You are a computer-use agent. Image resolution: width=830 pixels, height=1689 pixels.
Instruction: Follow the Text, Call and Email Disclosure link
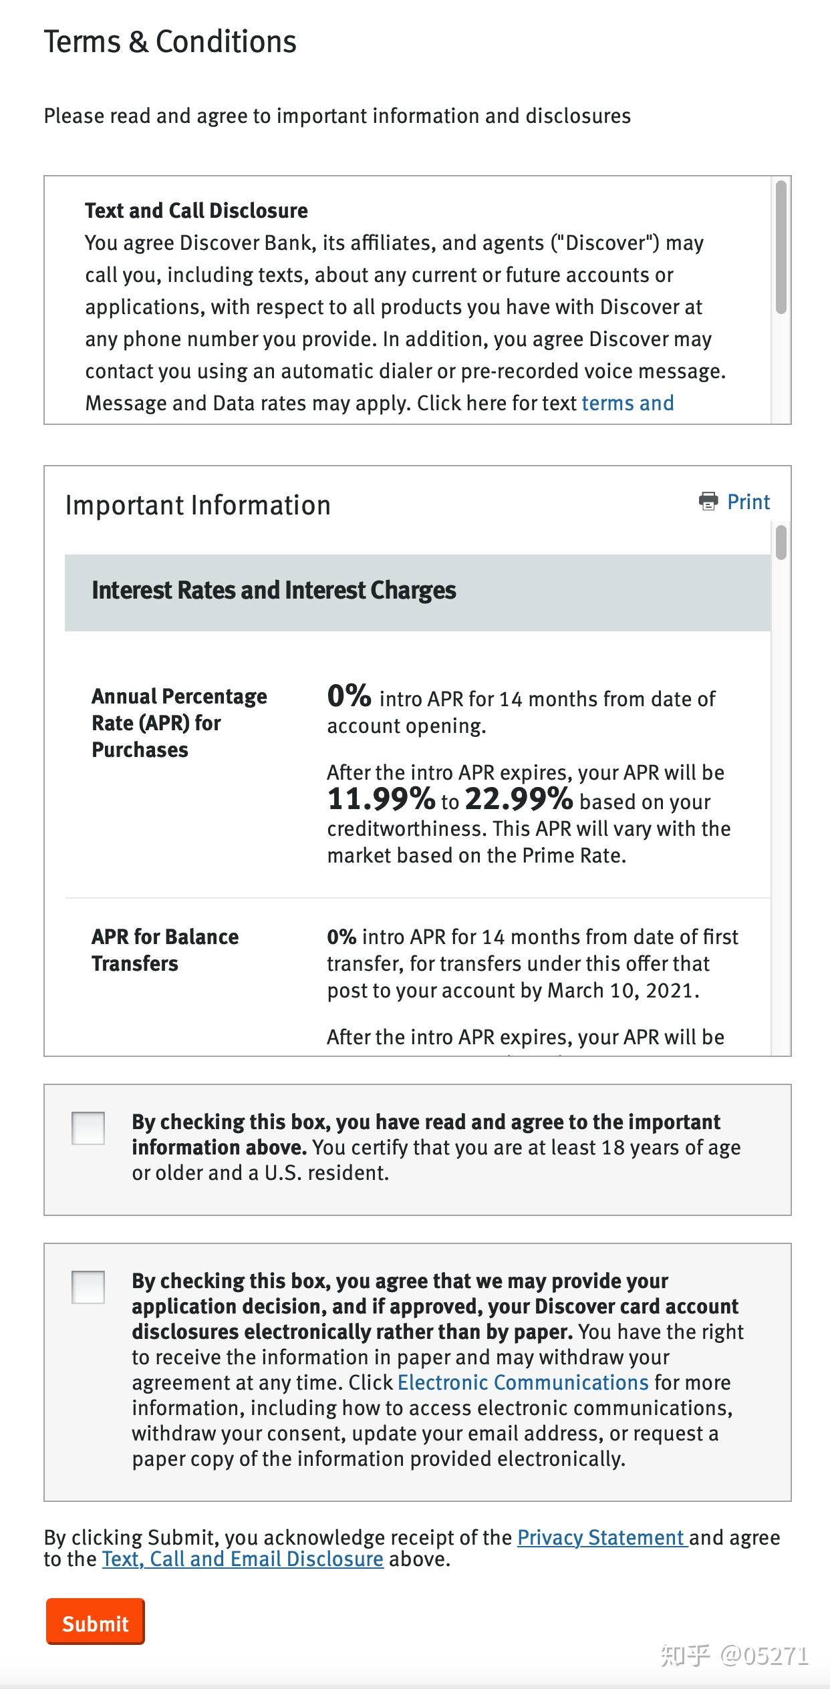point(243,1559)
